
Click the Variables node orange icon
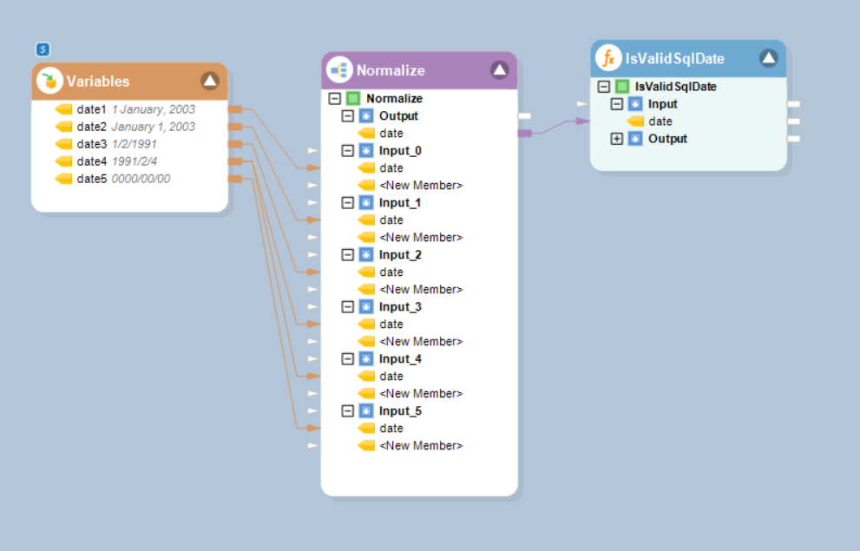(x=50, y=82)
